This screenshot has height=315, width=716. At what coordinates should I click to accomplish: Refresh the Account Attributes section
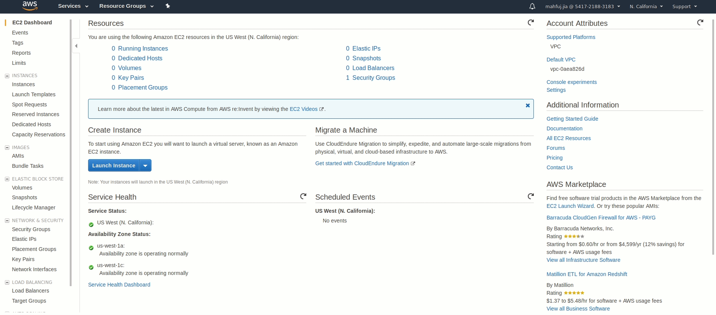pos(700,22)
